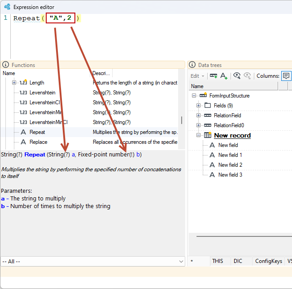This screenshot has height=289, width=292.
Task: Toggle the Columns comment button
Action: click(x=286, y=76)
